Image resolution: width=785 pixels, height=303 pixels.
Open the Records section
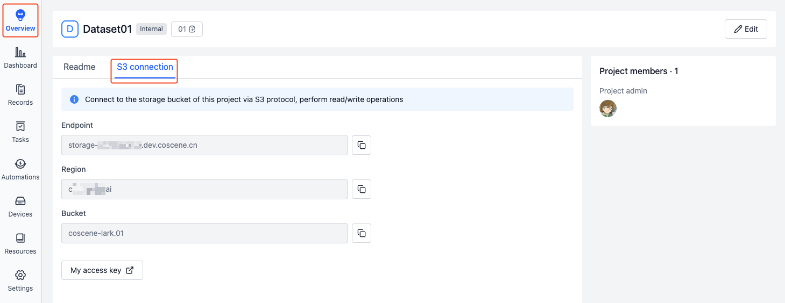tap(20, 95)
